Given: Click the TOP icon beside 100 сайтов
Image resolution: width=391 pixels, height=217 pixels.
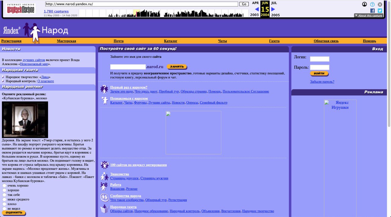Looking at the screenshot, I should pyautogui.click(x=104, y=165).
